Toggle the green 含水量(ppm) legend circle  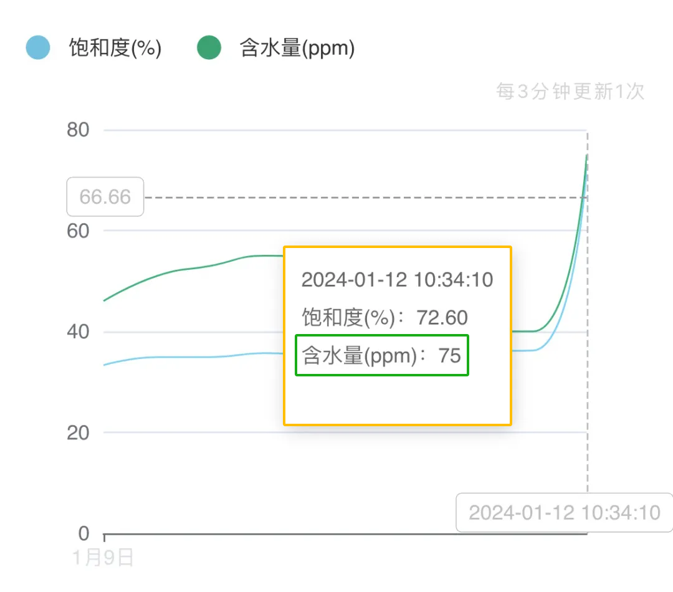209,48
